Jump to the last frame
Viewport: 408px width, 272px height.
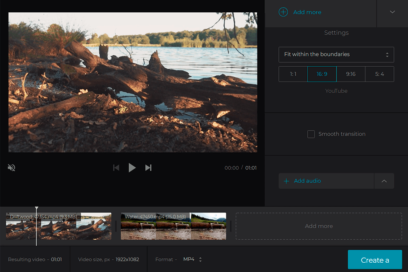148,167
